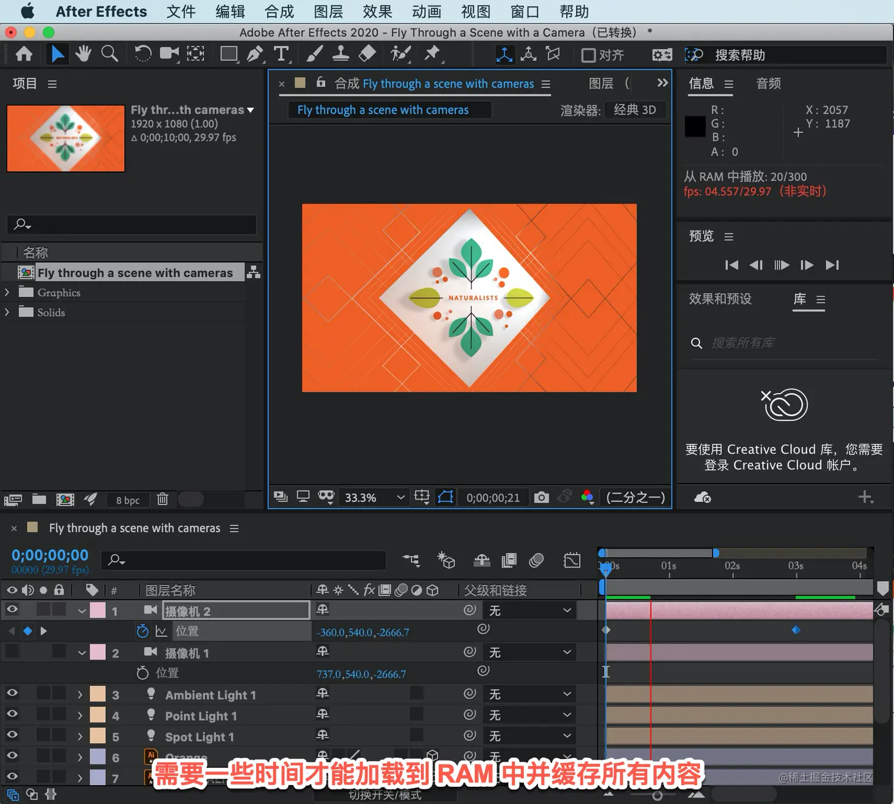The height and width of the screenshot is (804, 894).
Task: Toggle visibility box for 摄像机 1 layer
Action: click(x=12, y=651)
